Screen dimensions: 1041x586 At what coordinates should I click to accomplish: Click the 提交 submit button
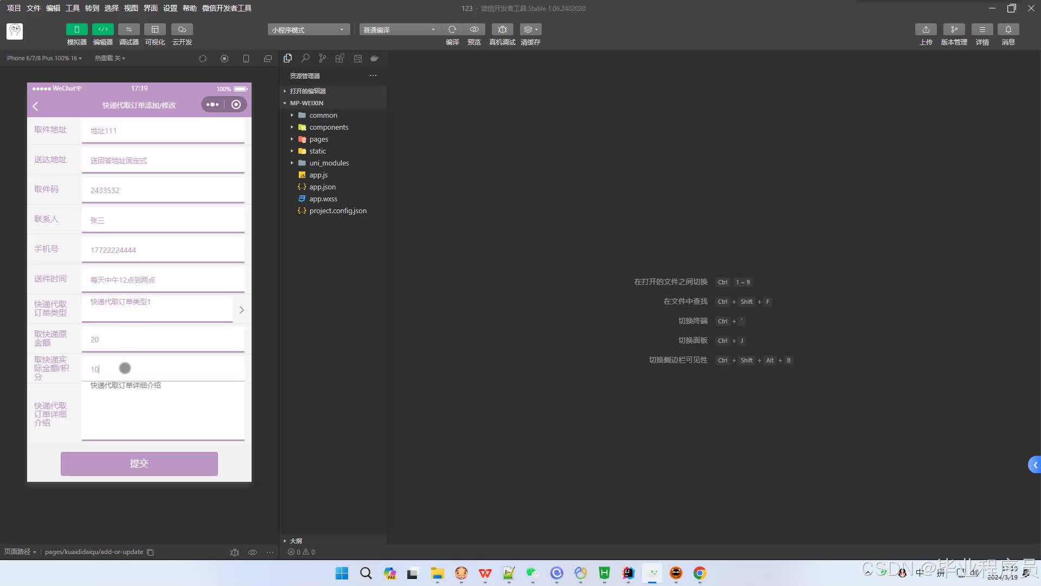[x=139, y=463]
